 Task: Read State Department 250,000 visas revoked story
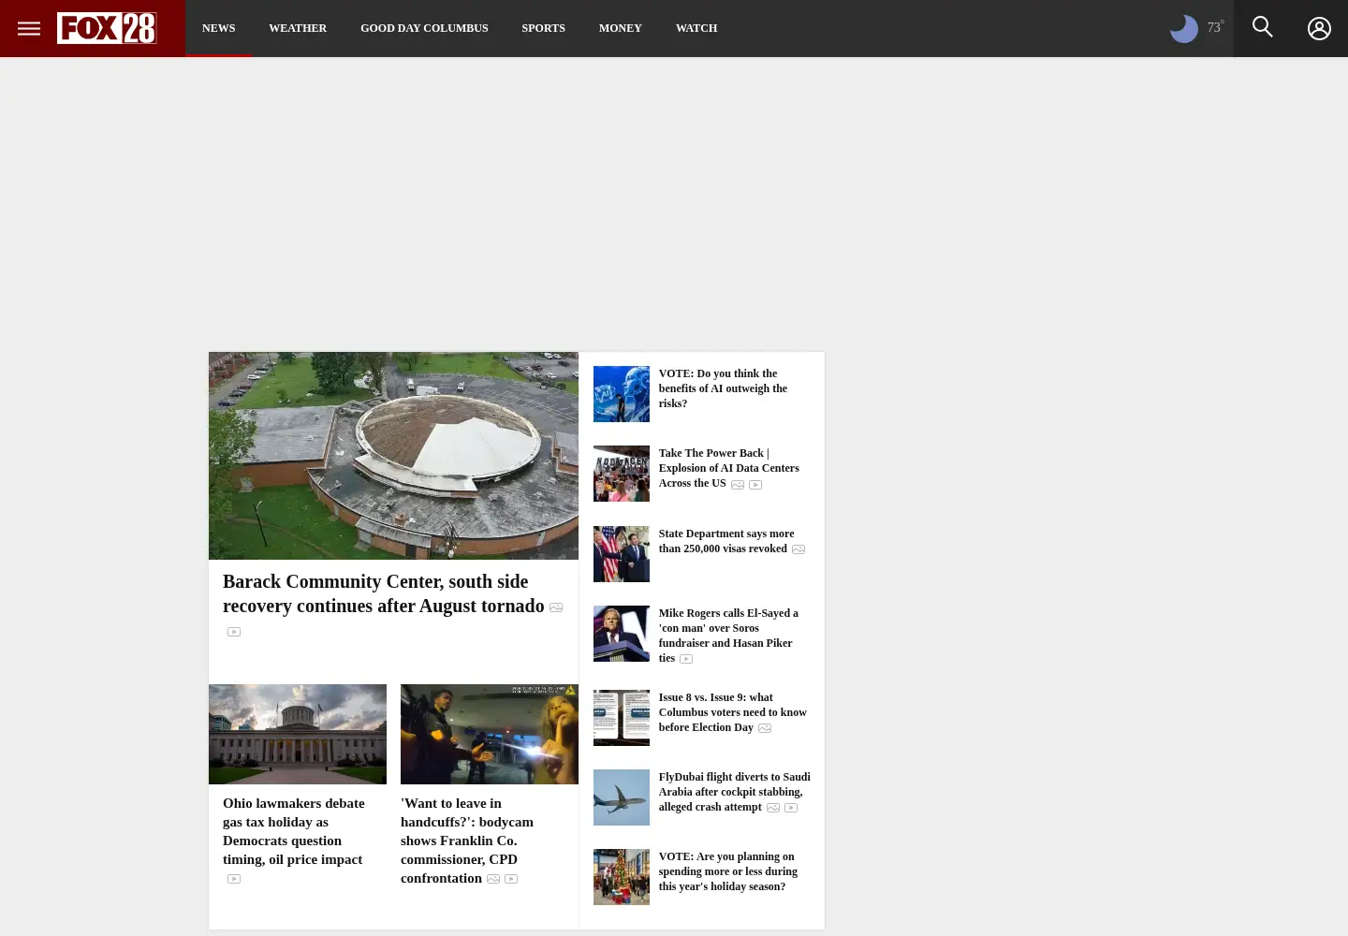(x=725, y=541)
